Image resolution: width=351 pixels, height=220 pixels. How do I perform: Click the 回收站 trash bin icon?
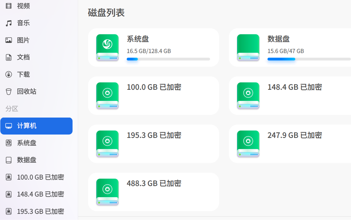pos(9,92)
